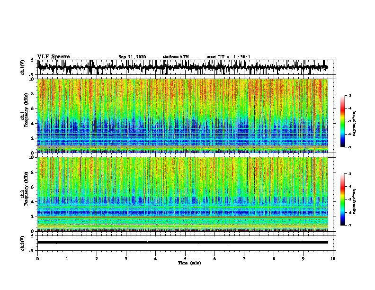
Task: Click the ch.1 colorbar log(PSD) units label
Action: [x=355, y=124]
